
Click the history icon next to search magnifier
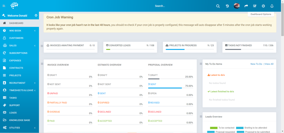coord(227,6)
